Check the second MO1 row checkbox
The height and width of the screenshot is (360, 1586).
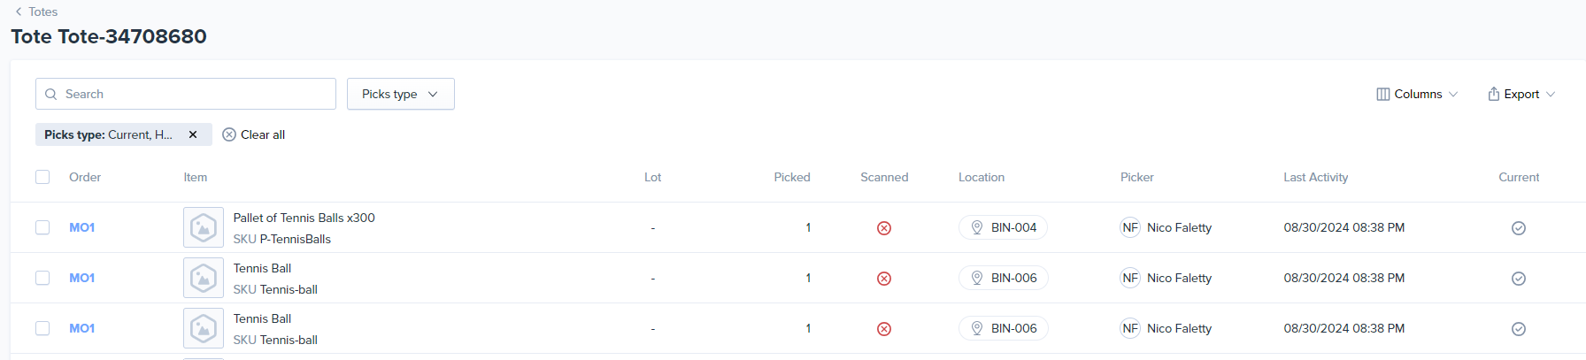(42, 278)
